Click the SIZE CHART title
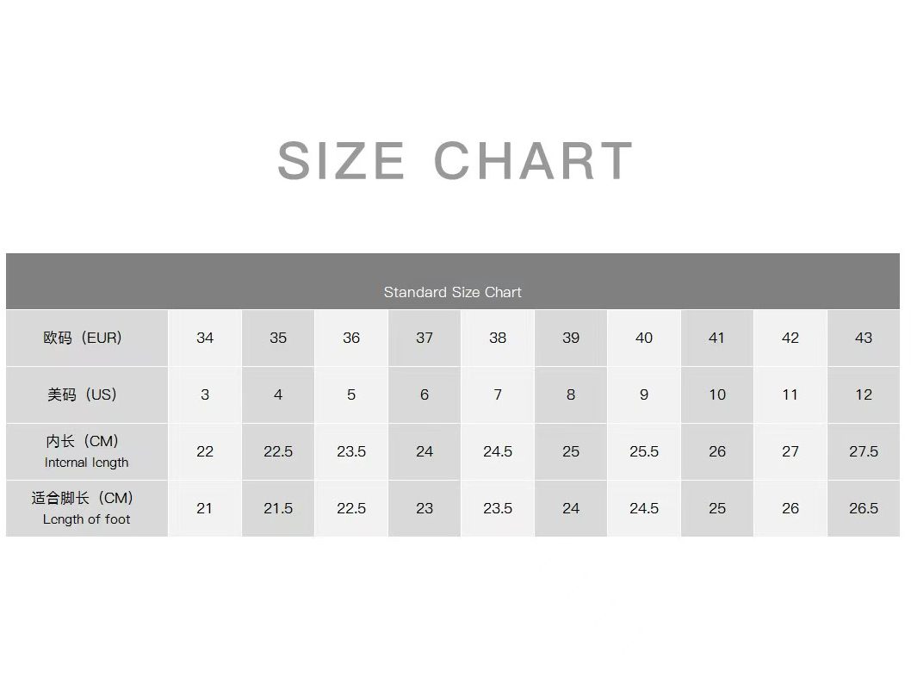Viewport: 911px width, 677px height. 455,161
